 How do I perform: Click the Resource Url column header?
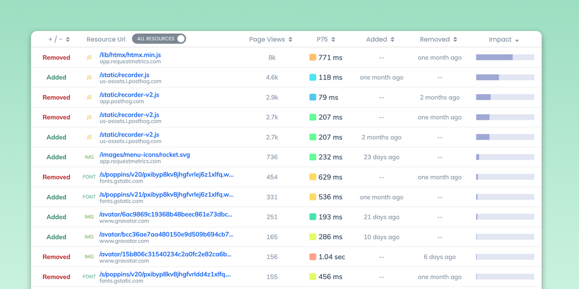pyautogui.click(x=106, y=39)
